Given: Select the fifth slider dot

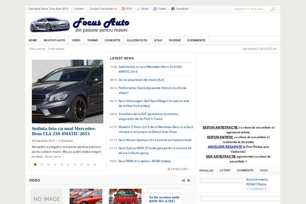Looking at the screenshot, I should coord(62,164).
